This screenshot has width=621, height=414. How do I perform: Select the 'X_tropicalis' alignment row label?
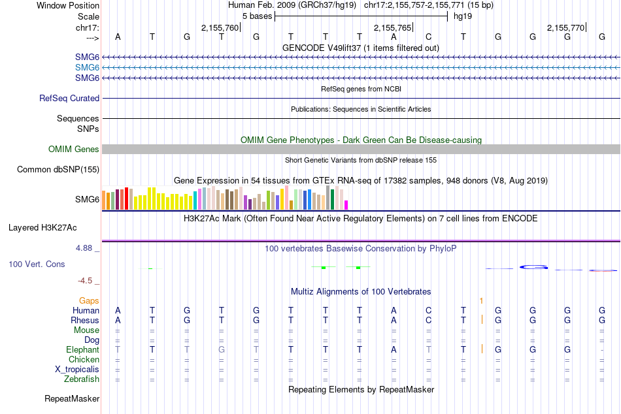77,370
